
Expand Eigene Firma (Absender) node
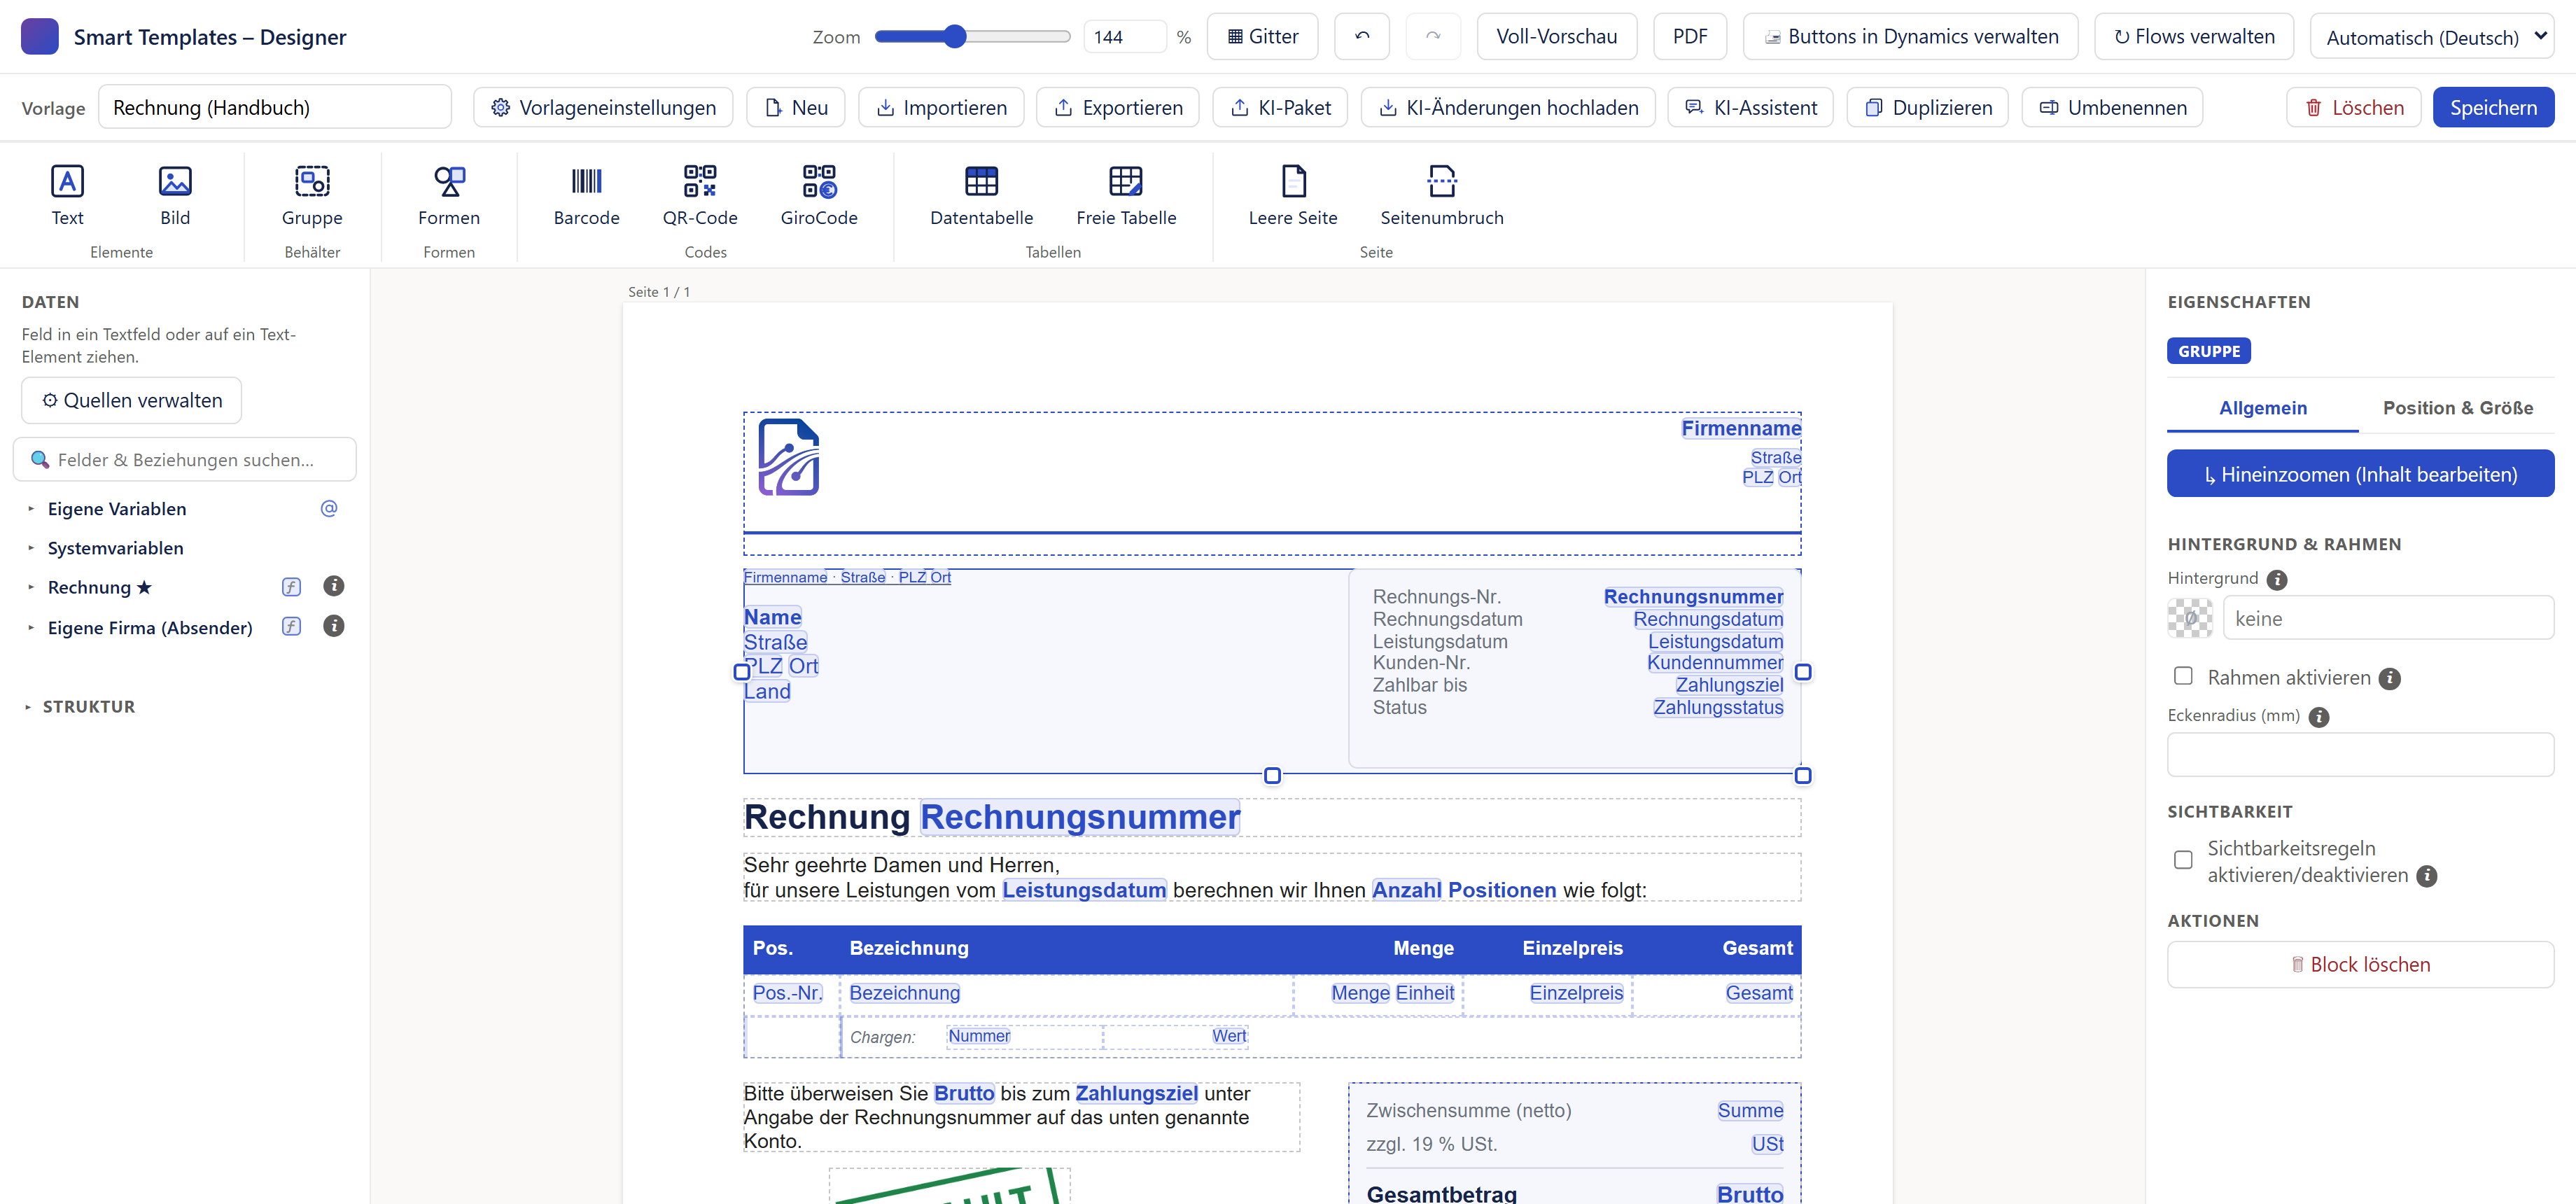(31, 628)
